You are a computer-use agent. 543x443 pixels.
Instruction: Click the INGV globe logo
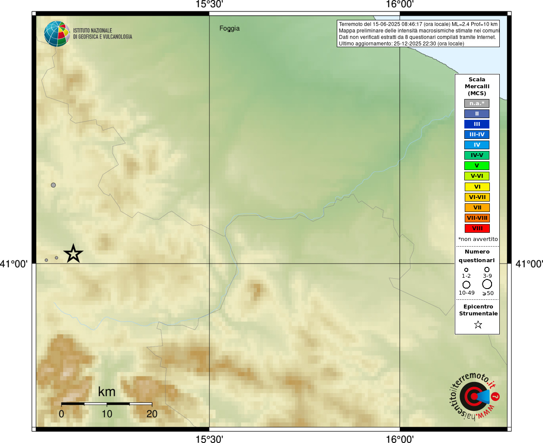pos(57,34)
